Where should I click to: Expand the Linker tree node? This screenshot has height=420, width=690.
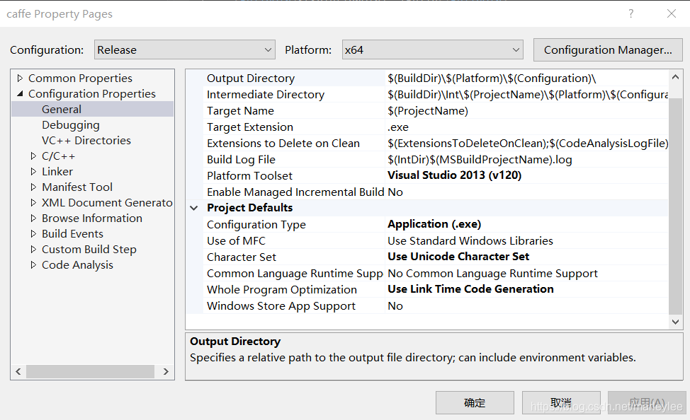(33, 171)
